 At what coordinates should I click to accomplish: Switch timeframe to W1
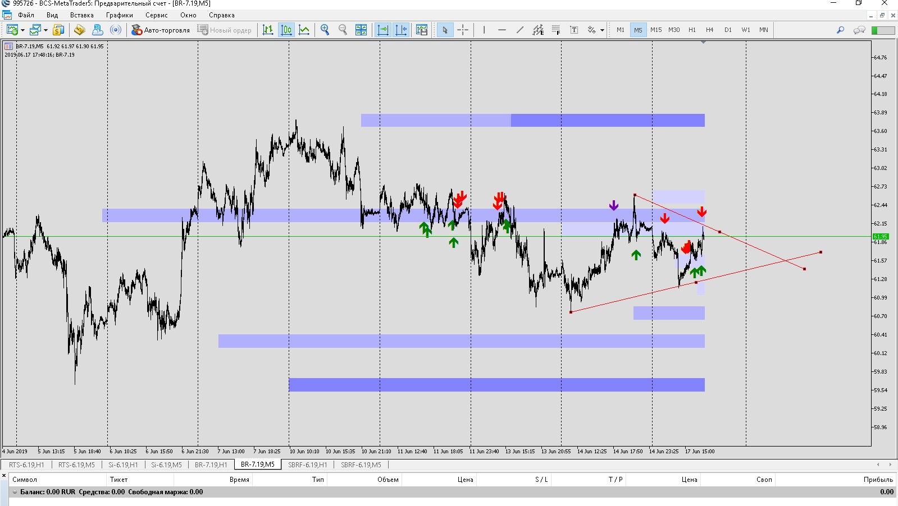[x=746, y=30]
